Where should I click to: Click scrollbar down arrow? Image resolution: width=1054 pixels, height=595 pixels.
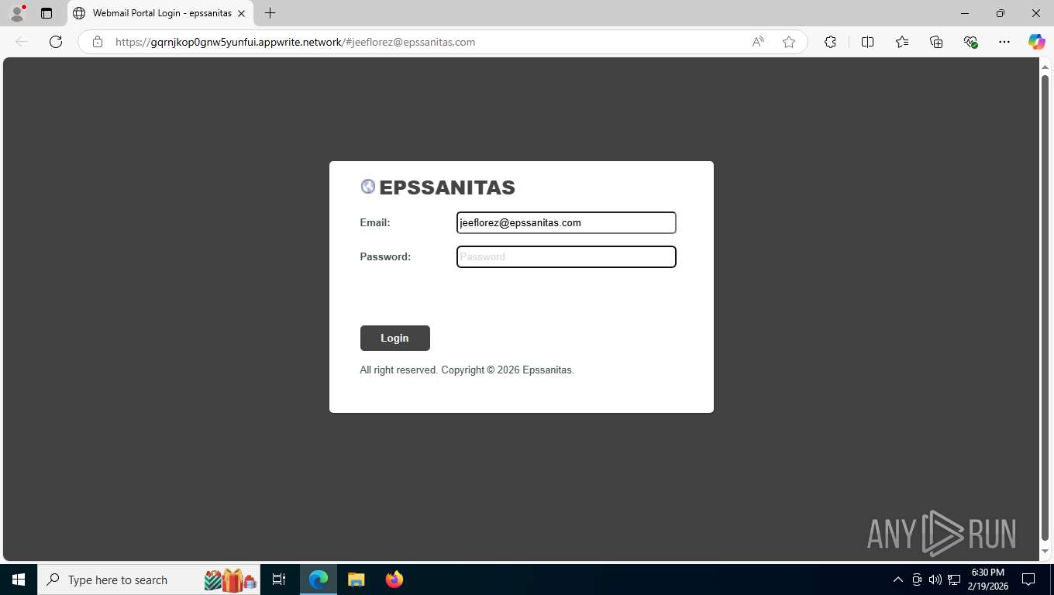(1045, 552)
